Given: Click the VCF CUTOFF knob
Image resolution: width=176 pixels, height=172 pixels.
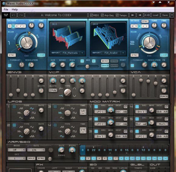Looking at the screenshot, I should tap(53, 81).
